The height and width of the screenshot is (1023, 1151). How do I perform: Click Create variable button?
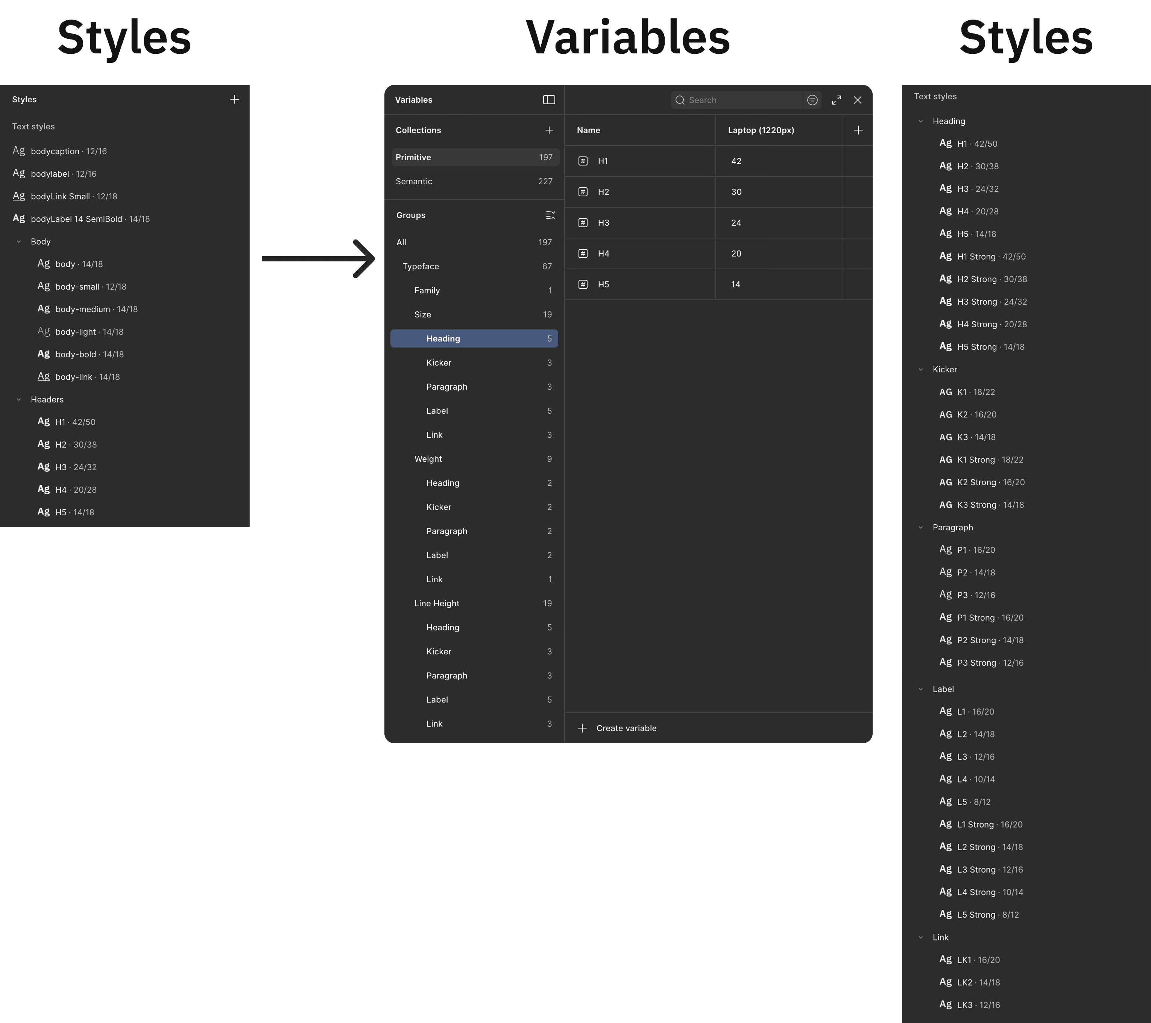point(626,728)
